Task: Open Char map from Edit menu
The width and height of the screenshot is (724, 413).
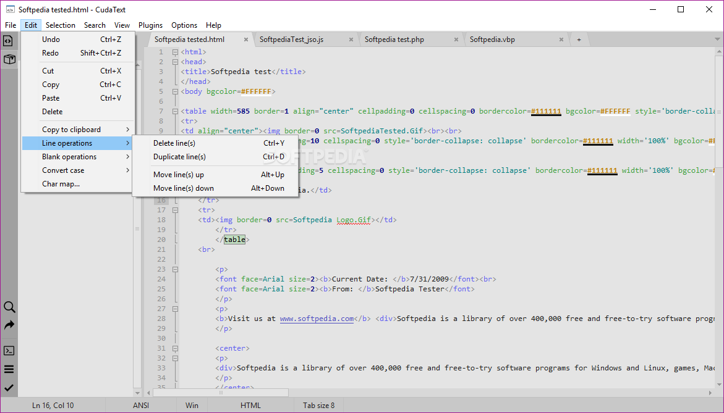Action: click(x=78, y=184)
